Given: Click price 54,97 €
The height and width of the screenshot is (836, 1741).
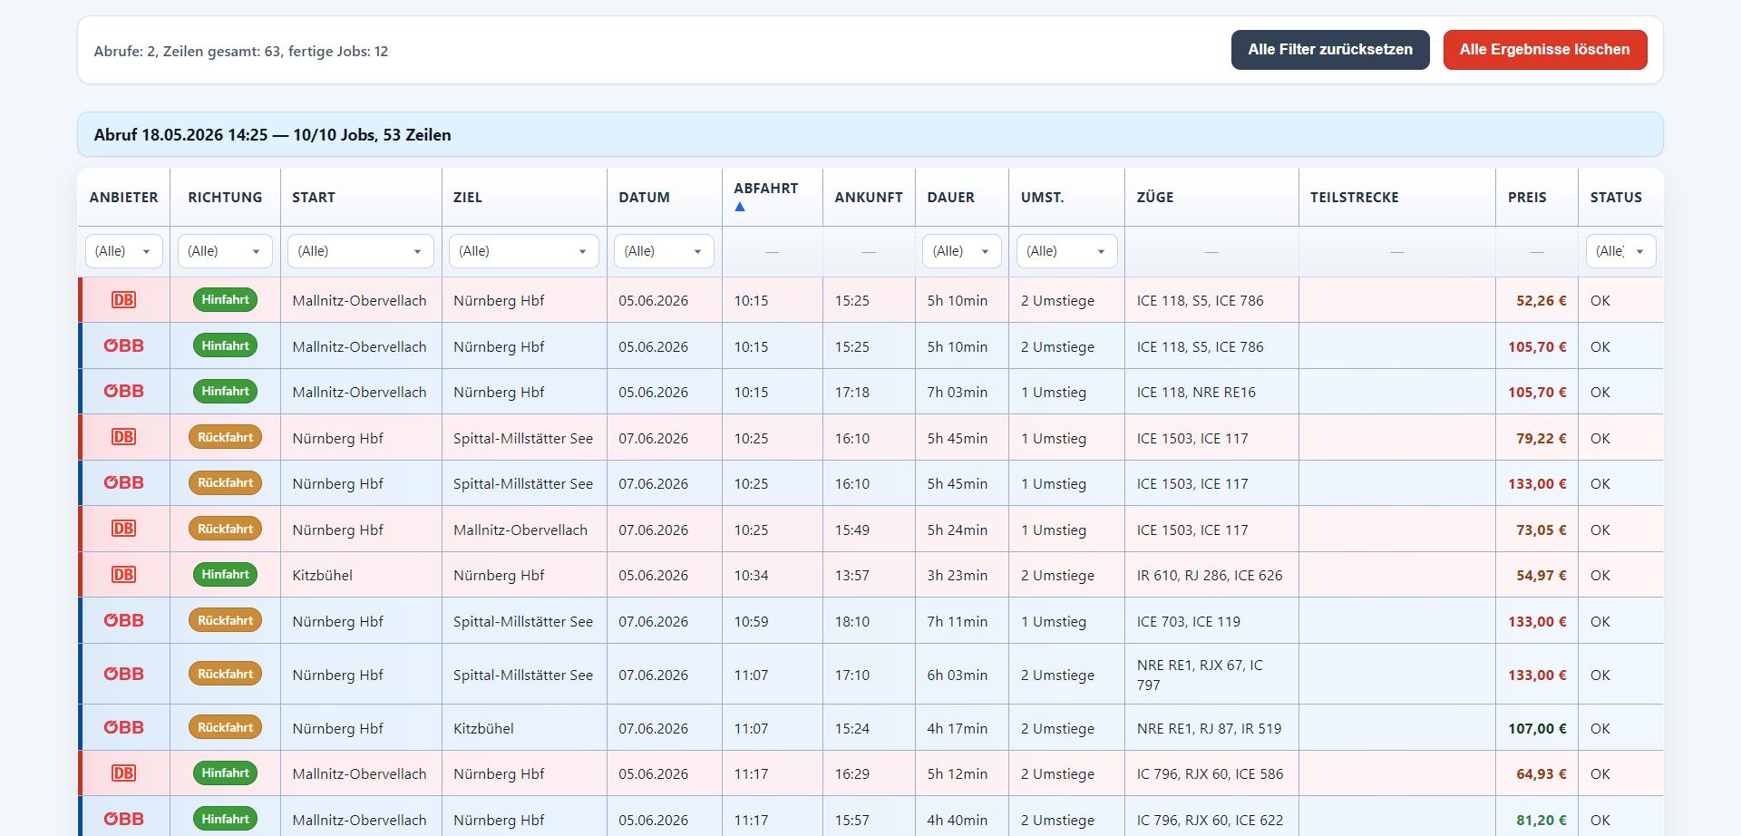Looking at the screenshot, I should (1542, 575).
